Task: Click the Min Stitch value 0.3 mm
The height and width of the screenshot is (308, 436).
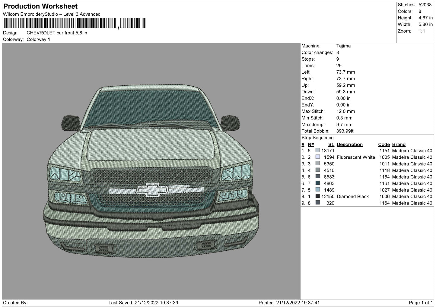Action: click(344, 118)
